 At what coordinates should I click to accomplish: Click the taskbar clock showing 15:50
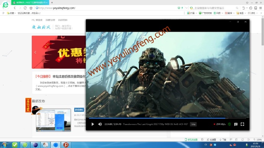pos(256,145)
